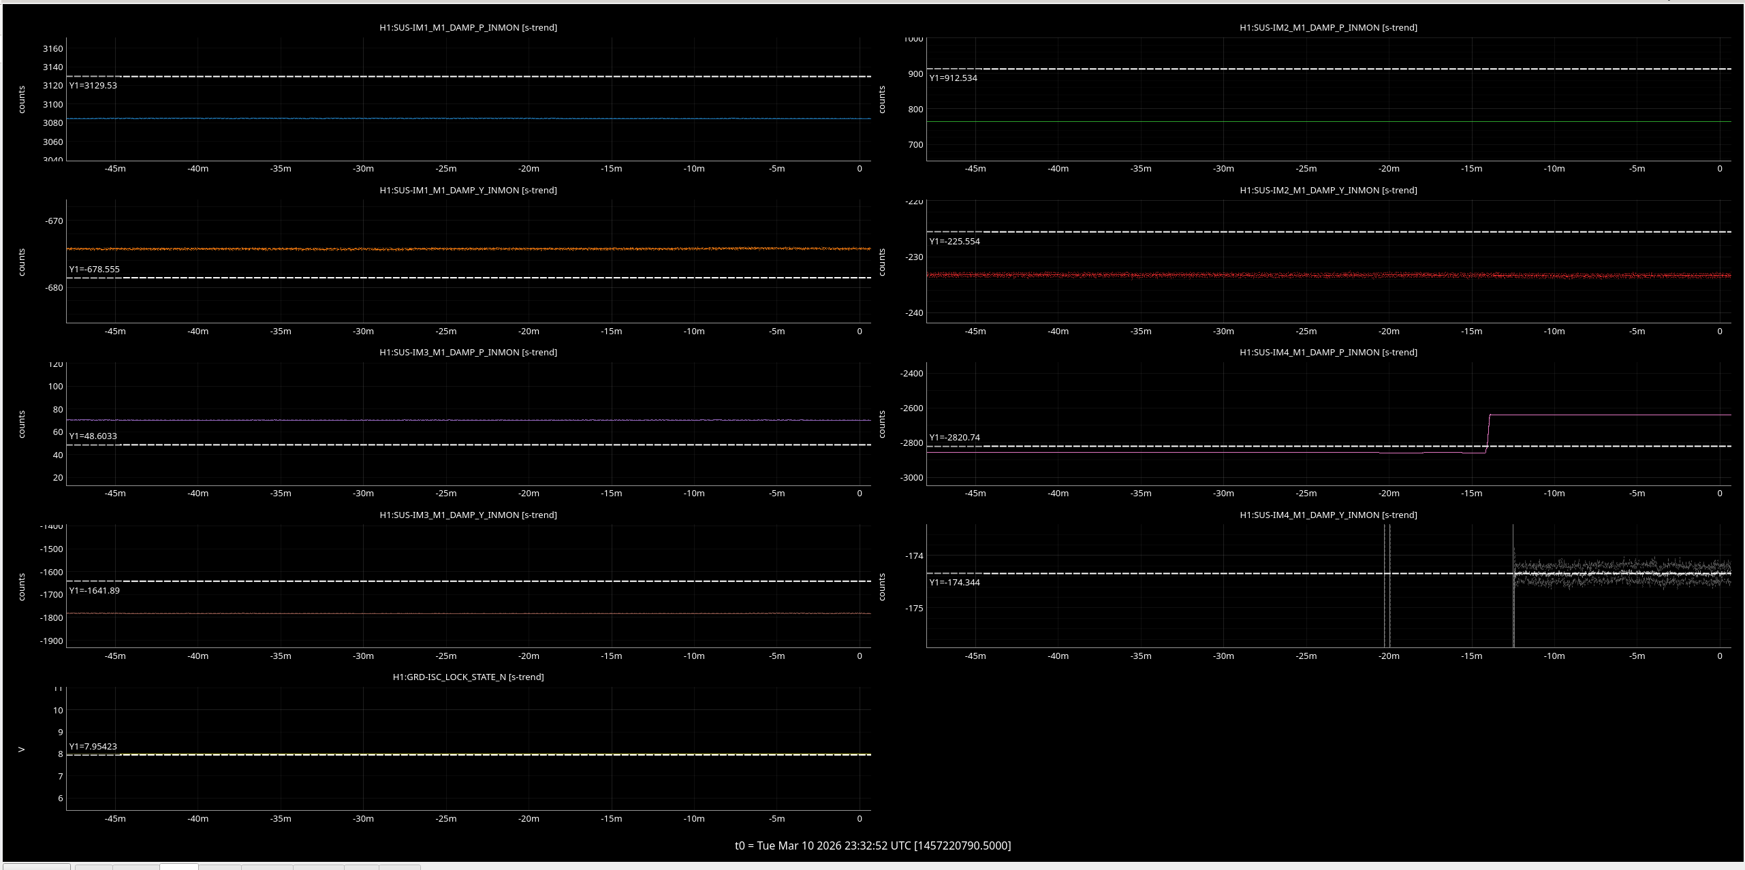1745x870 pixels.
Task: Click the H1:SUS-IM1_M1_DAMP_P_INMON plot title
Action: click(x=468, y=28)
